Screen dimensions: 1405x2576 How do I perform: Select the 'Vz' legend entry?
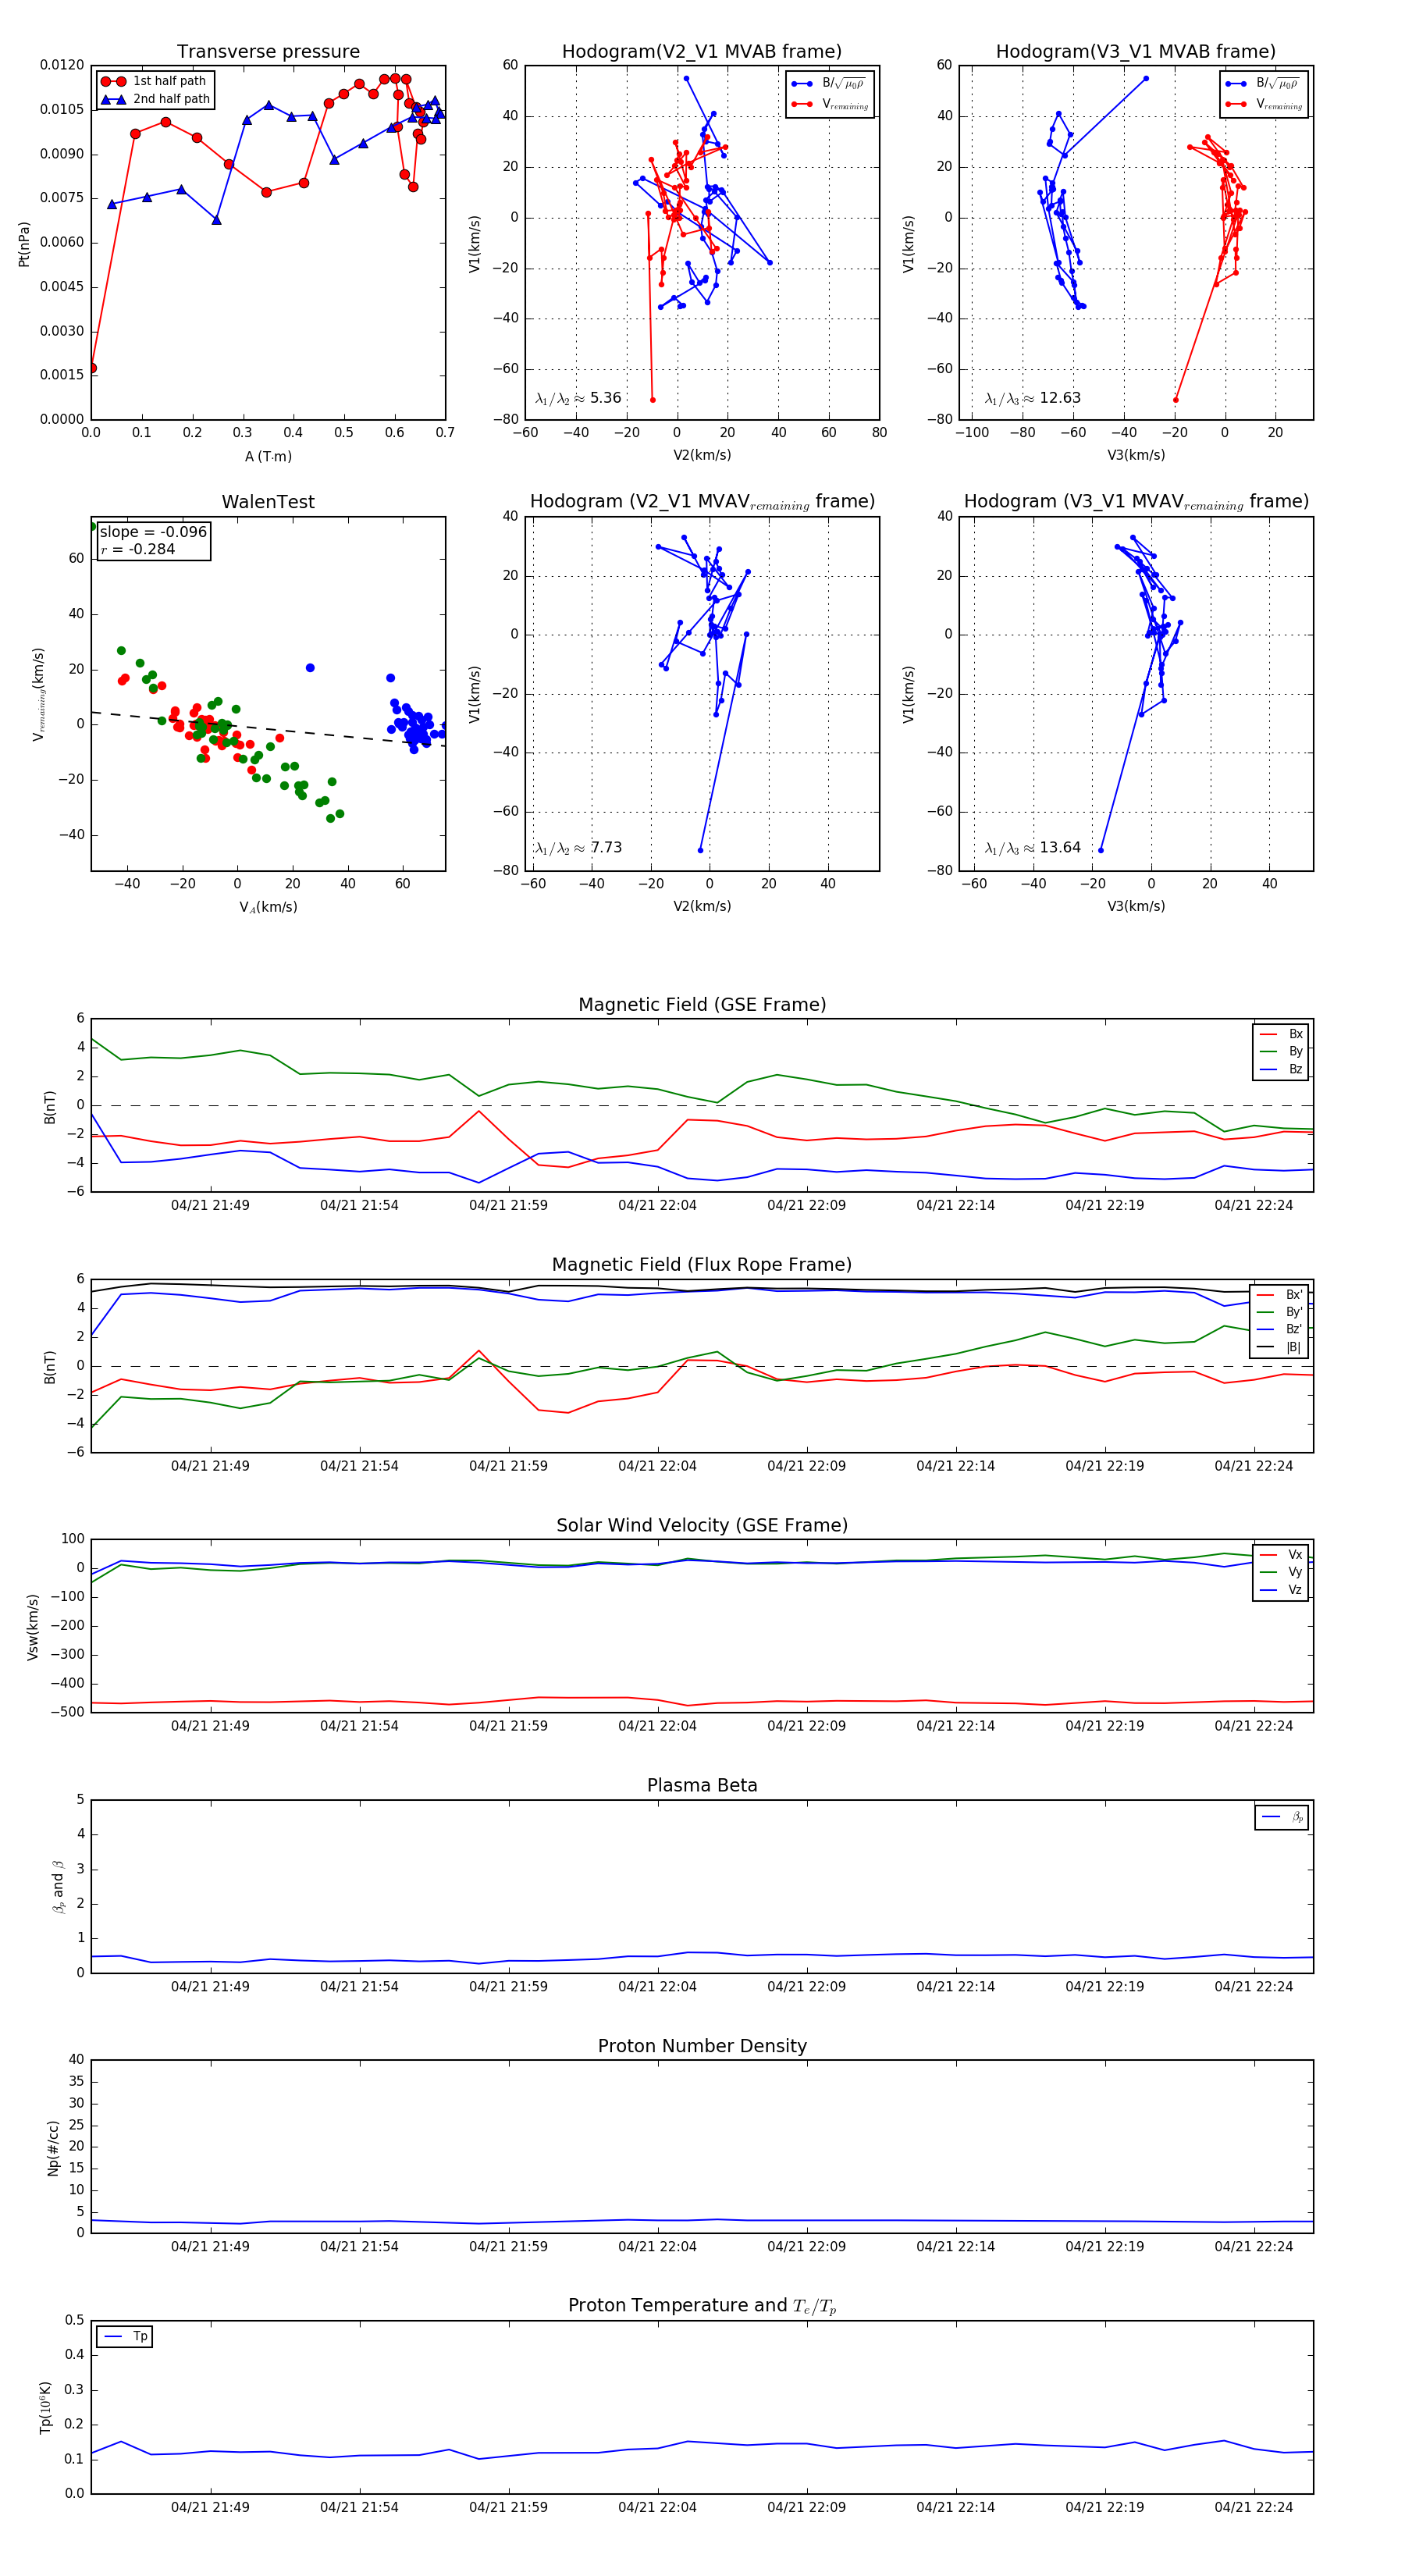pyautogui.click(x=1281, y=1590)
